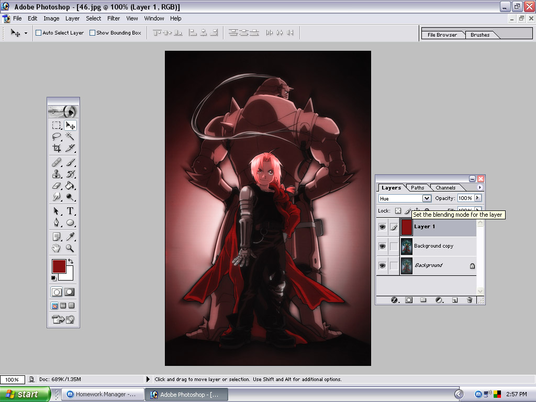
Task: Select the Hand tool
Action: click(57, 248)
